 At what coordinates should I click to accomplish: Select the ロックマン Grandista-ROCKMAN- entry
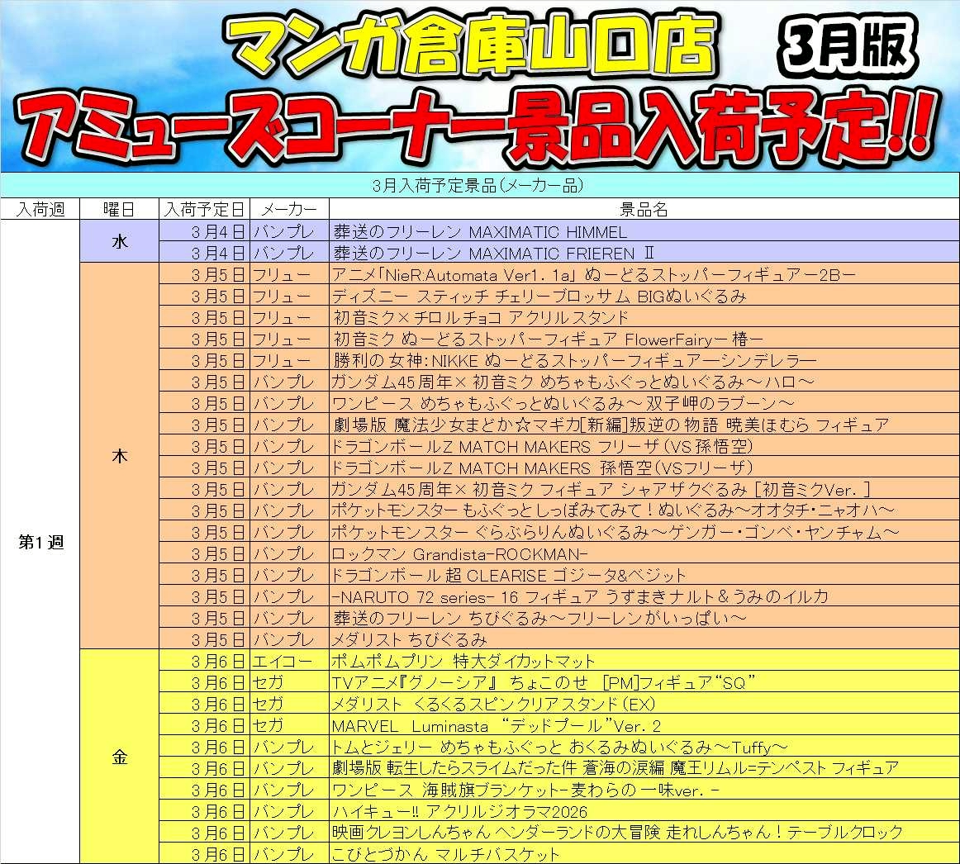[x=459, y=554]
